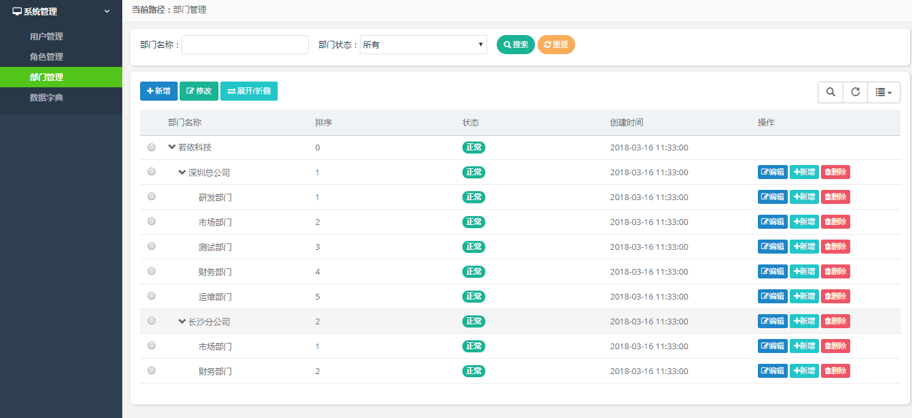This screenshot has height=418, width=912.
Task: Select the 测试部门 row radio button
Action: [152, 246]
